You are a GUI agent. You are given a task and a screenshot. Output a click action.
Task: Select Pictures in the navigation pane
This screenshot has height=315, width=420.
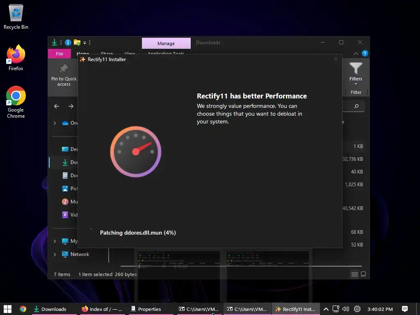point(70,189)
